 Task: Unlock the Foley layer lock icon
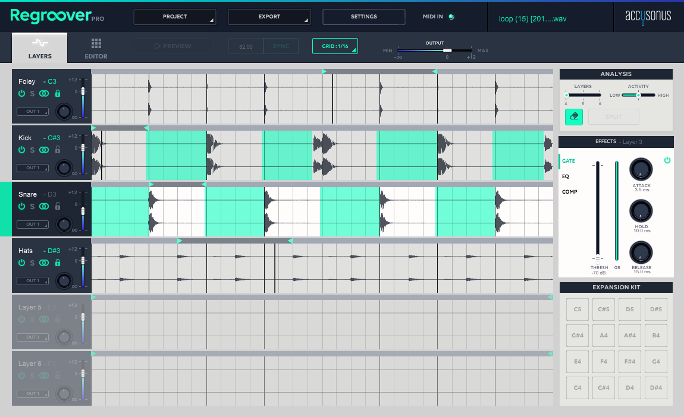pyautogui.click(x=58, y=93)
